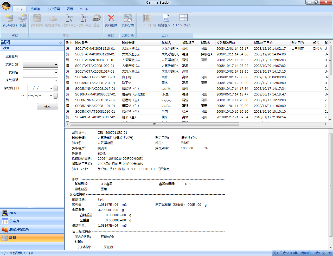Click the Gamma Station application orb button
The height and width of the screenshot is (256, 333).
pyautogui.click(x=6, y=5)
